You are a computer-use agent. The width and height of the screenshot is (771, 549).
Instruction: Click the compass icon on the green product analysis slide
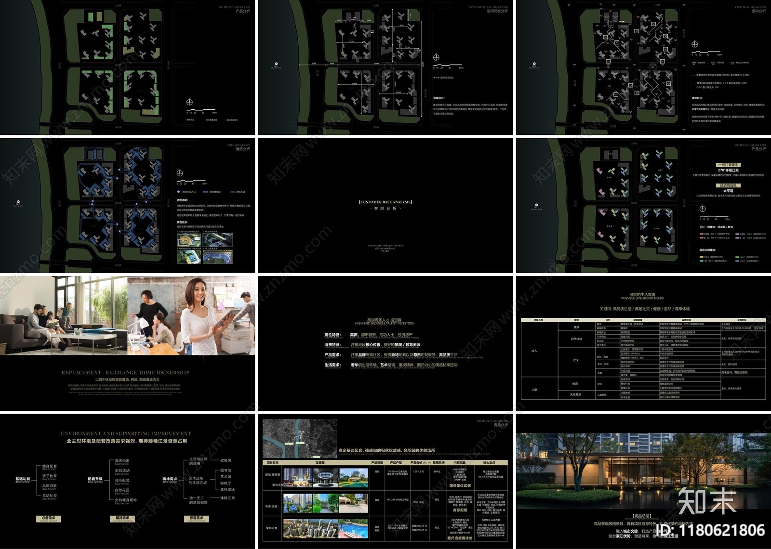(x=189, y=102)
